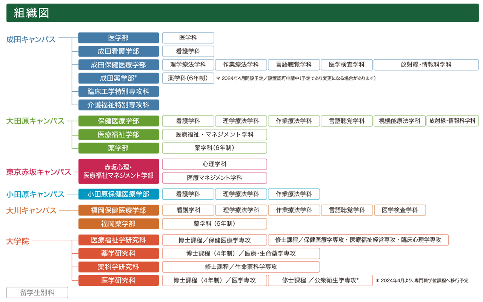Viewport: 483px width, 302px height.
Task: Click the 修士課程／公衆衛生学専攻 program link
Action: [320, 280]
